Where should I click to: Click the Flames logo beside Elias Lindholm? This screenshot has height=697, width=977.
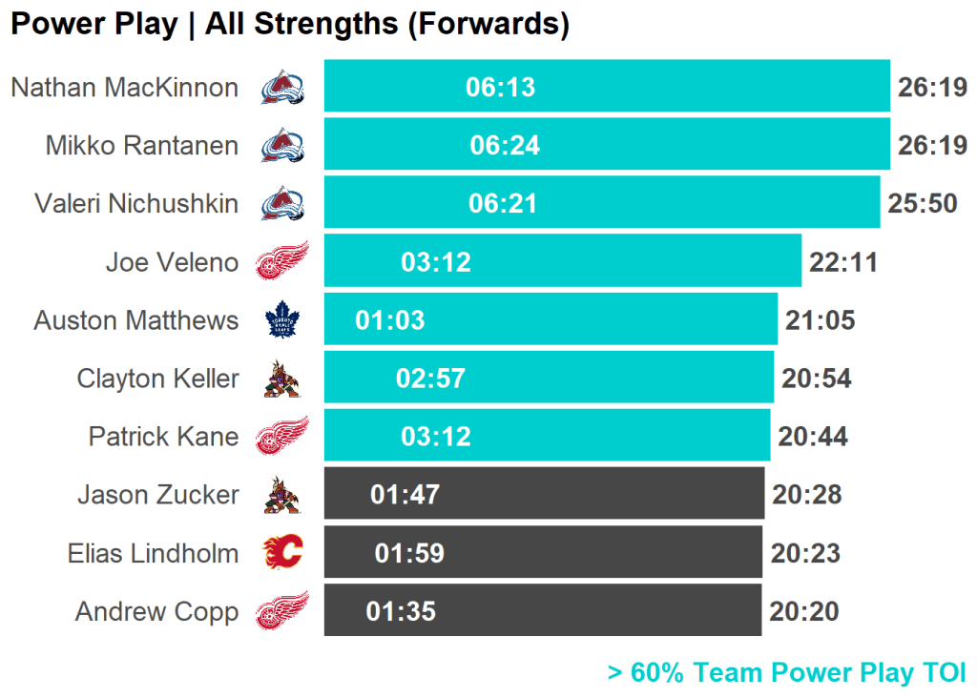(x=282, y=553)
